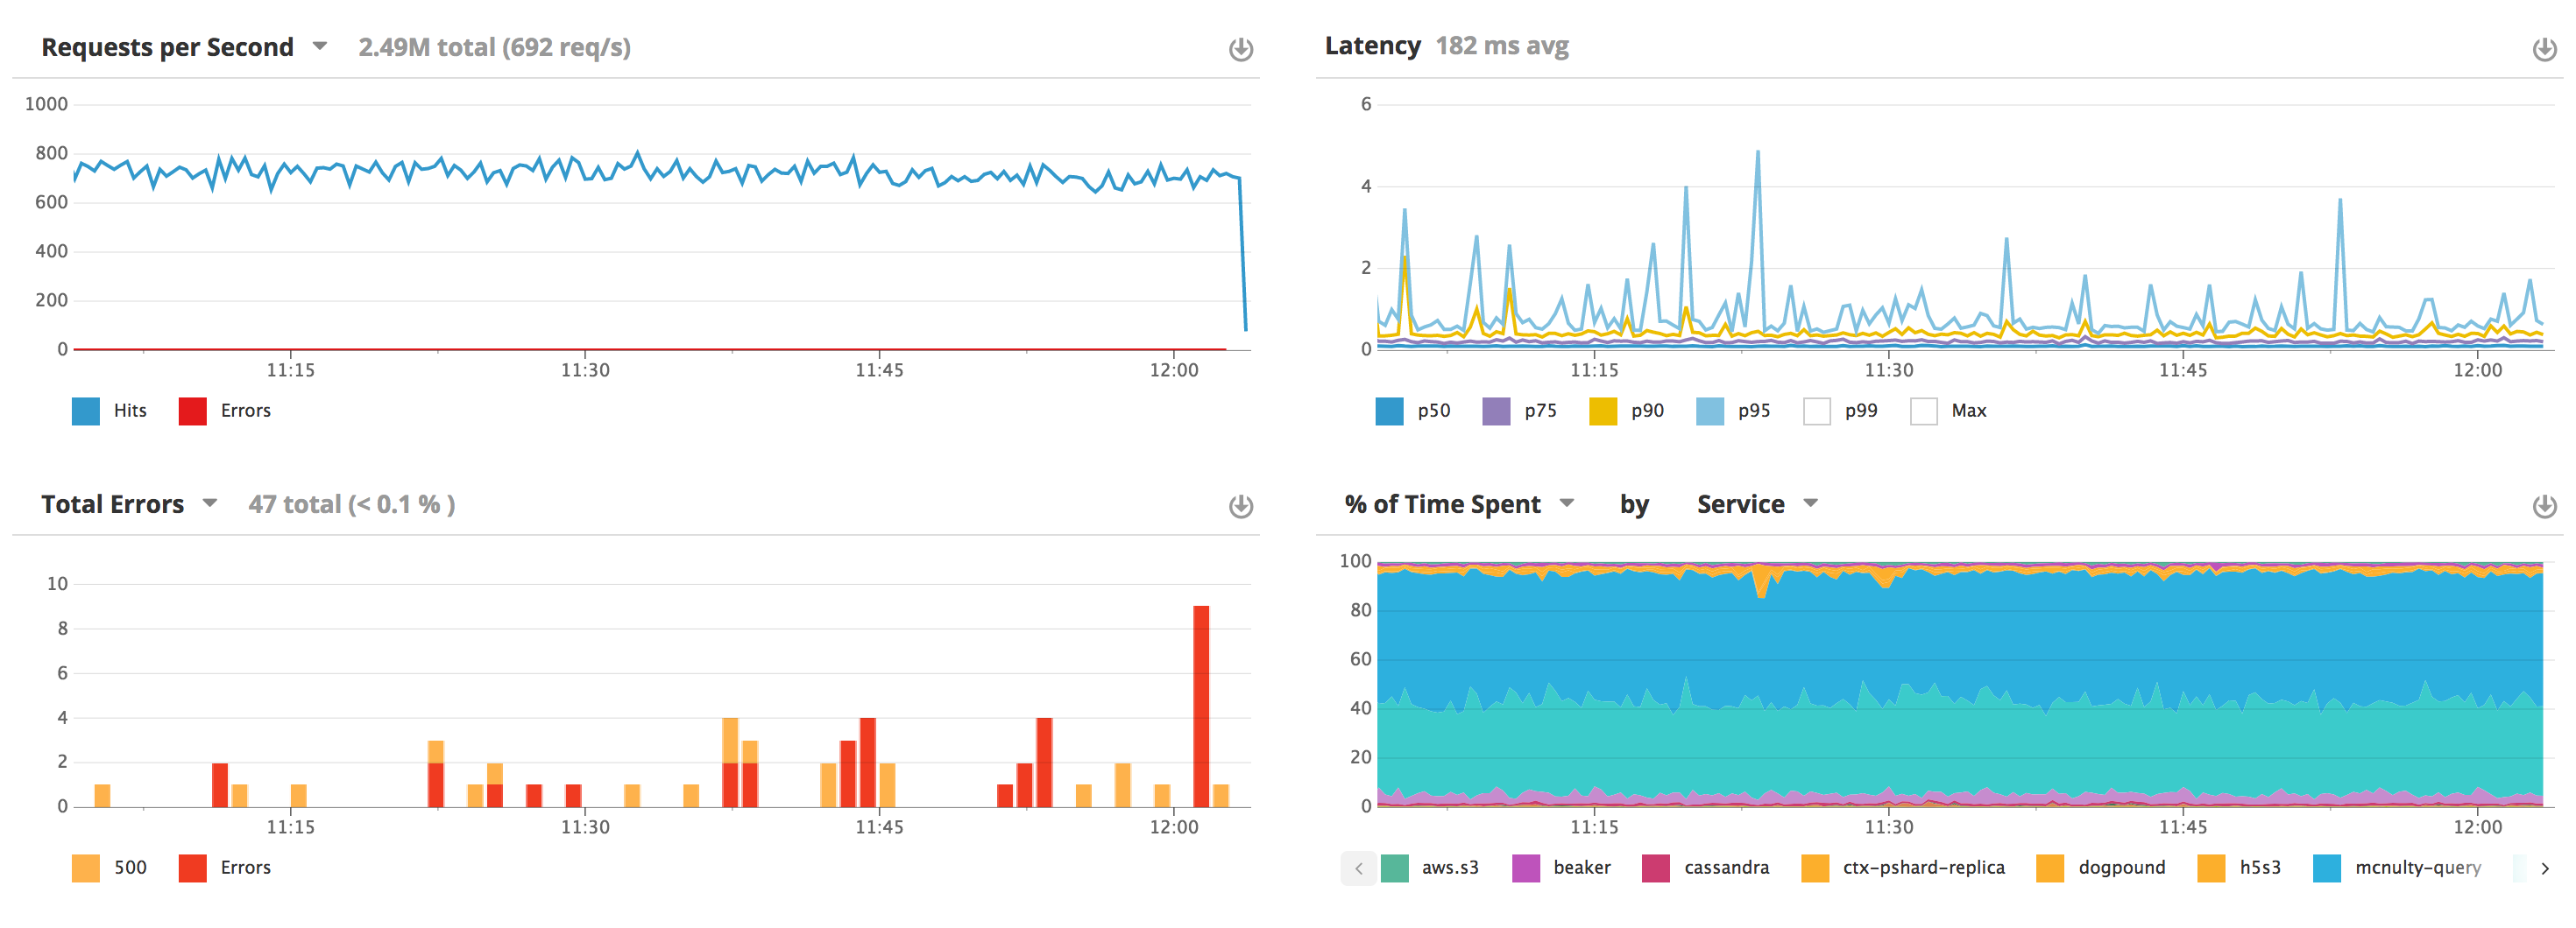This screenshot has height=928, width=2576.
Task: Toggle h5s3 service in legend
Action: pyautogui.click(x=2239, y=868)
